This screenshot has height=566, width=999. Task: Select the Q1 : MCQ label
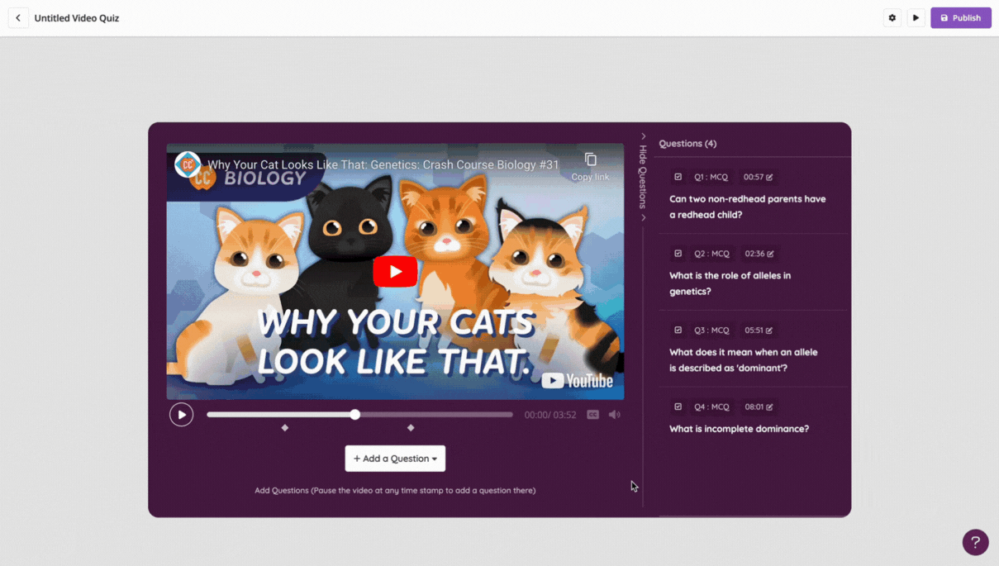(x=711, y=177)
